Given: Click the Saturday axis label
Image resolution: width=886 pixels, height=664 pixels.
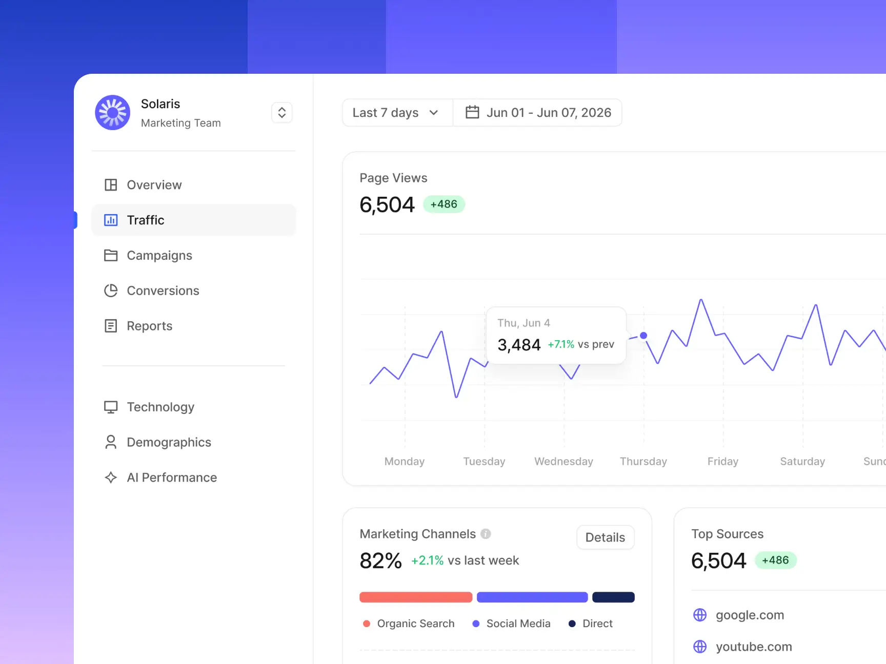Looking at the screenshot, I should pyautogui.click(x=802, y=461).
